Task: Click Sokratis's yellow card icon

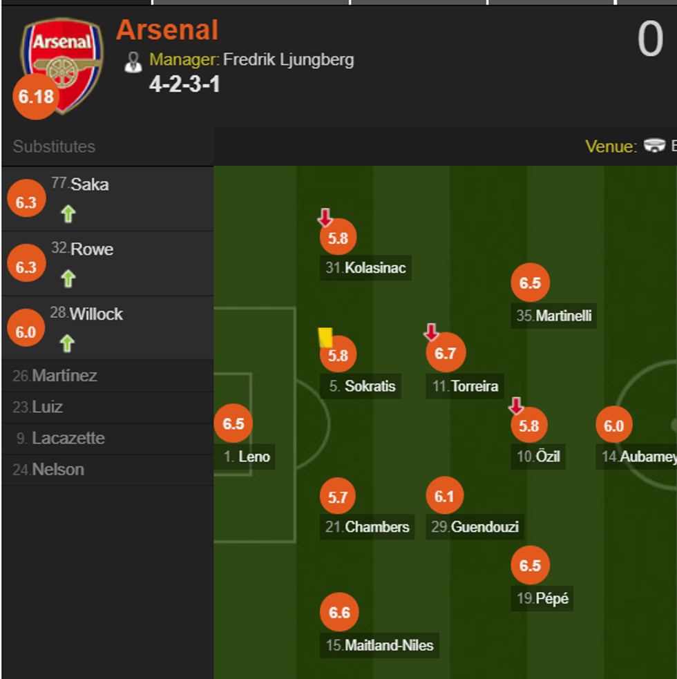Action: [x=325, y=338]
